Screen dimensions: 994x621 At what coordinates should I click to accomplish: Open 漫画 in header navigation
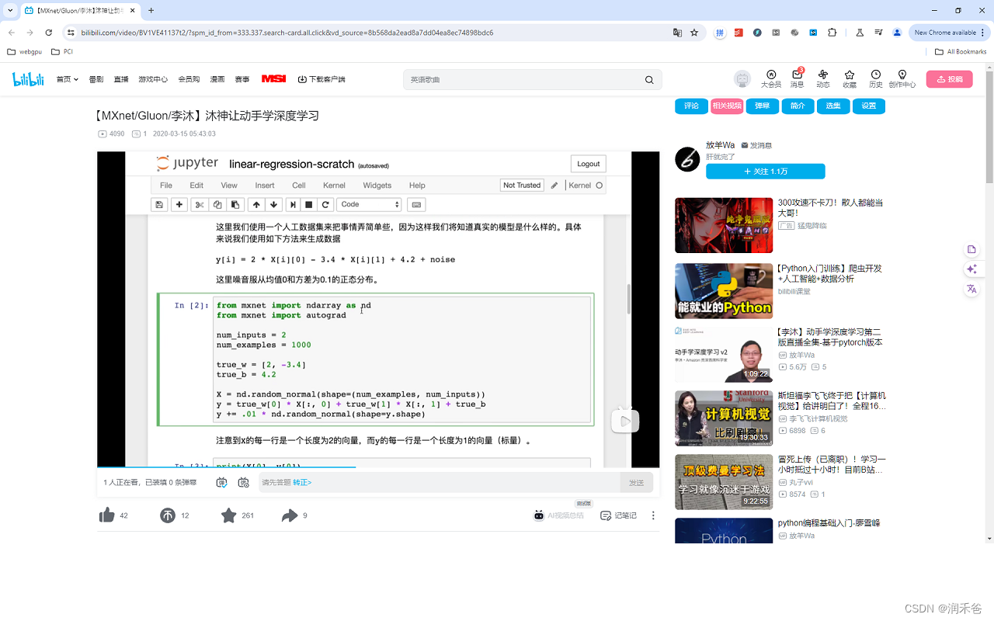(217, 79)
